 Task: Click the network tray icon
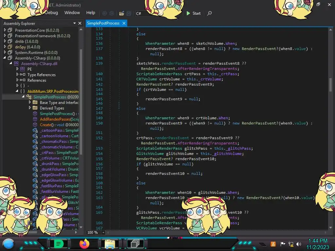coord(291,244)
